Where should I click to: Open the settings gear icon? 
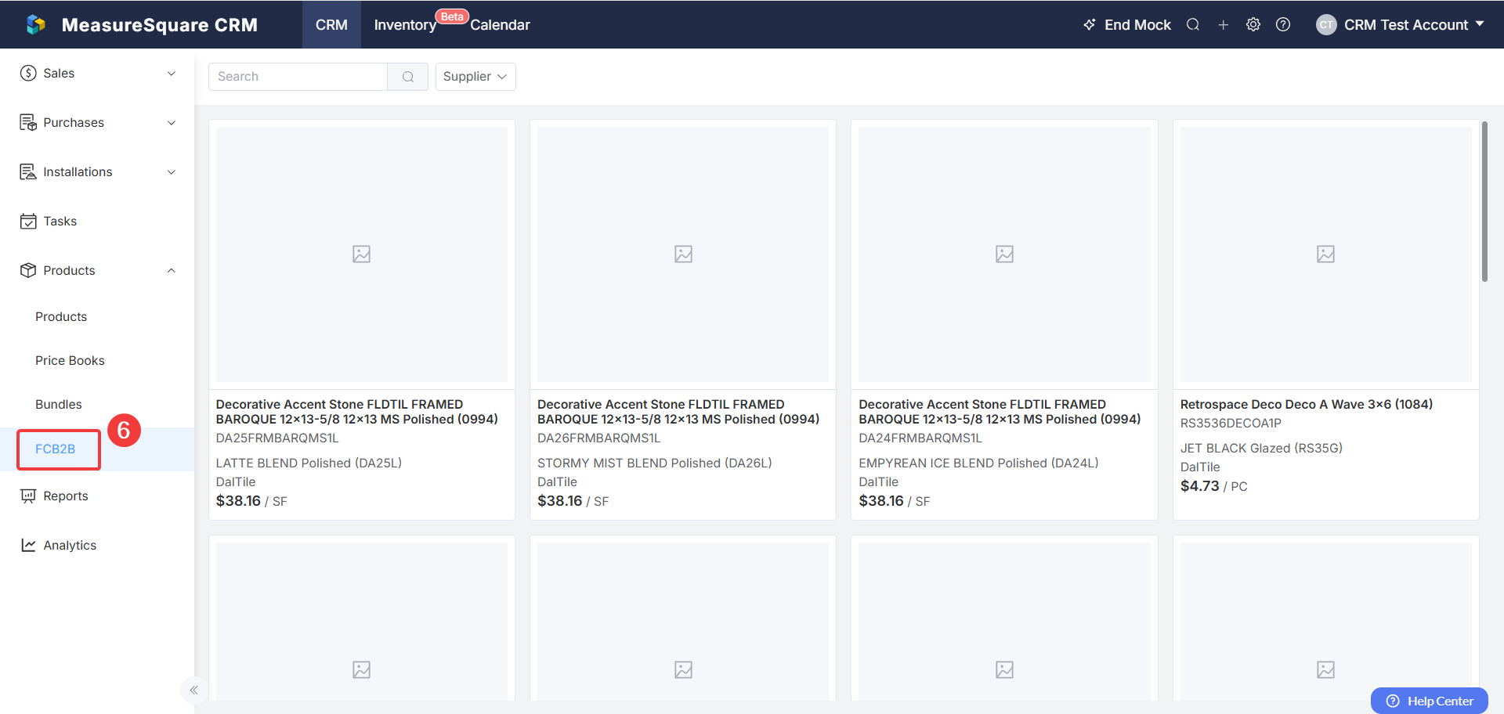coord(1253,24)
